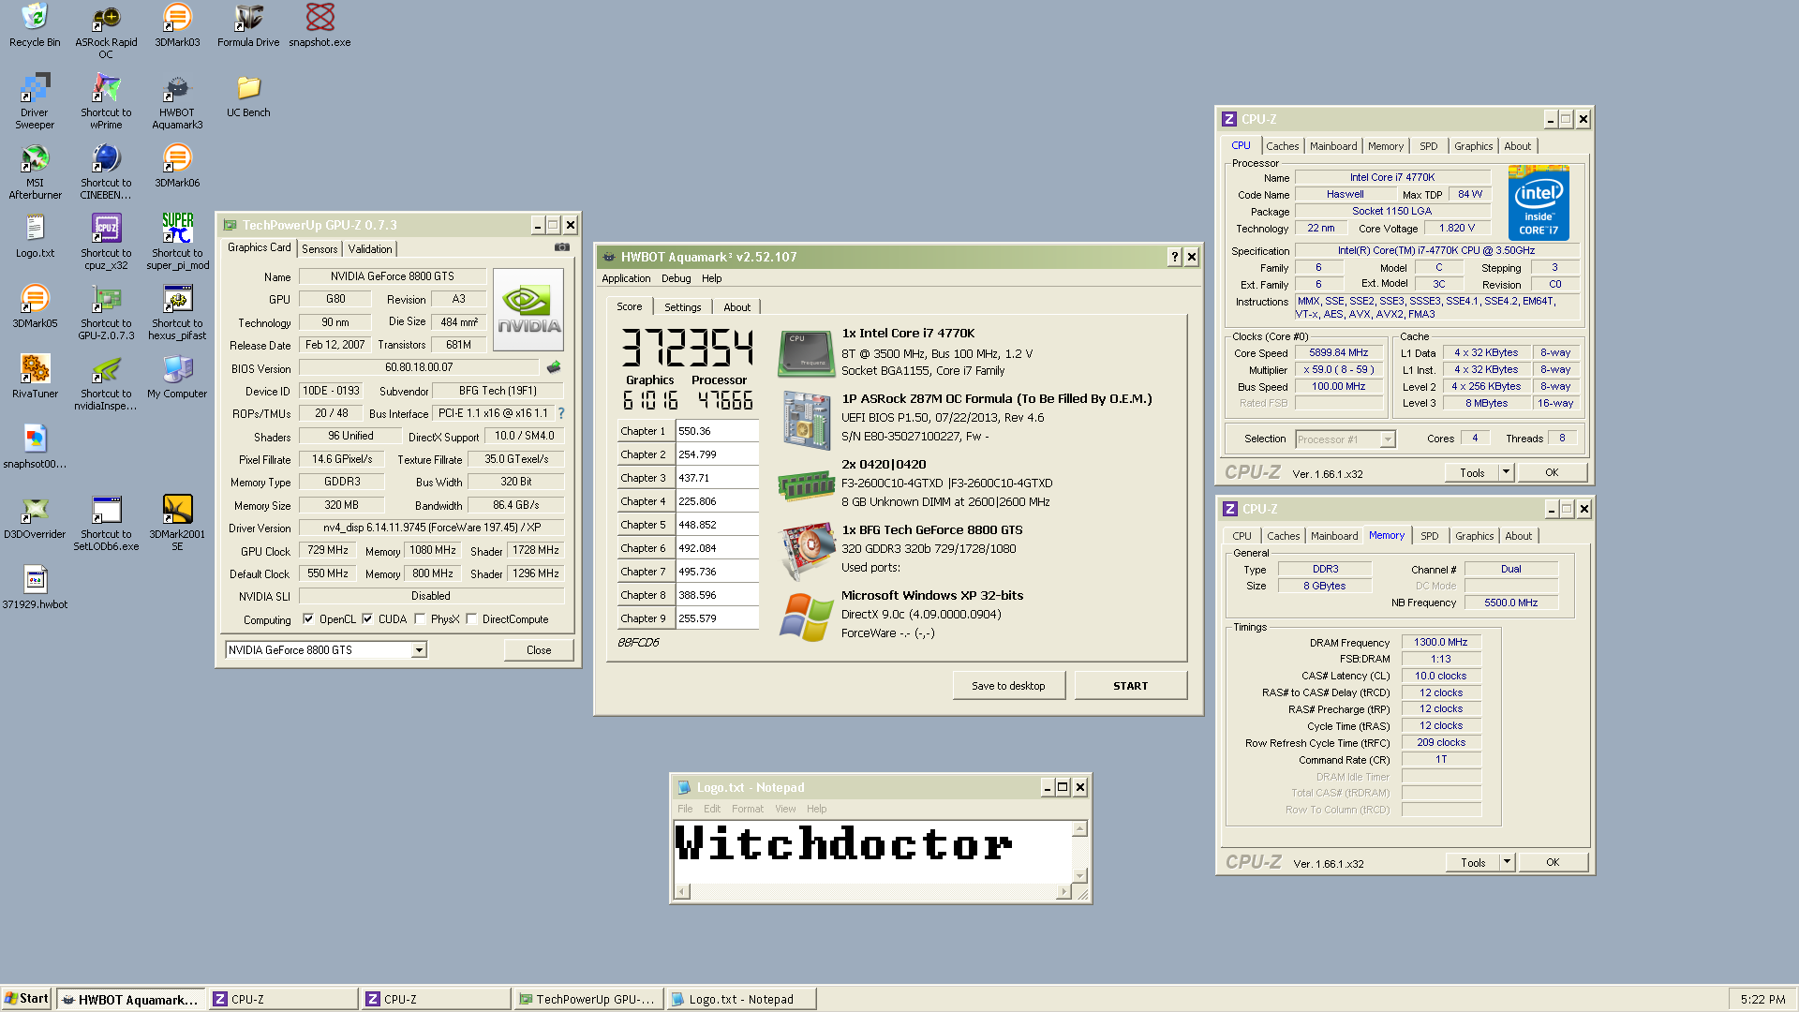Click Tools button in lower CPU-Z
Screen dimensions: 1799x1012
1472,862
